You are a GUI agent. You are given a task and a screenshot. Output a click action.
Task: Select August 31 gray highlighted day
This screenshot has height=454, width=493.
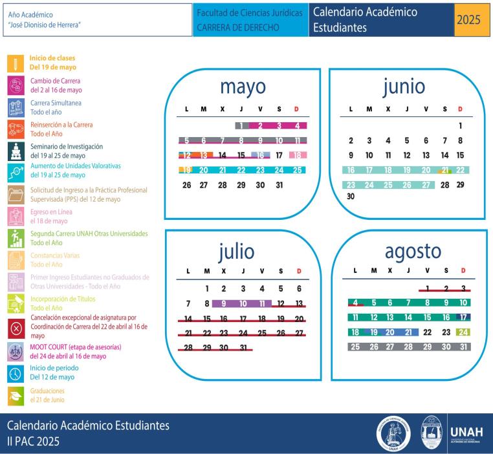point(463,347)
